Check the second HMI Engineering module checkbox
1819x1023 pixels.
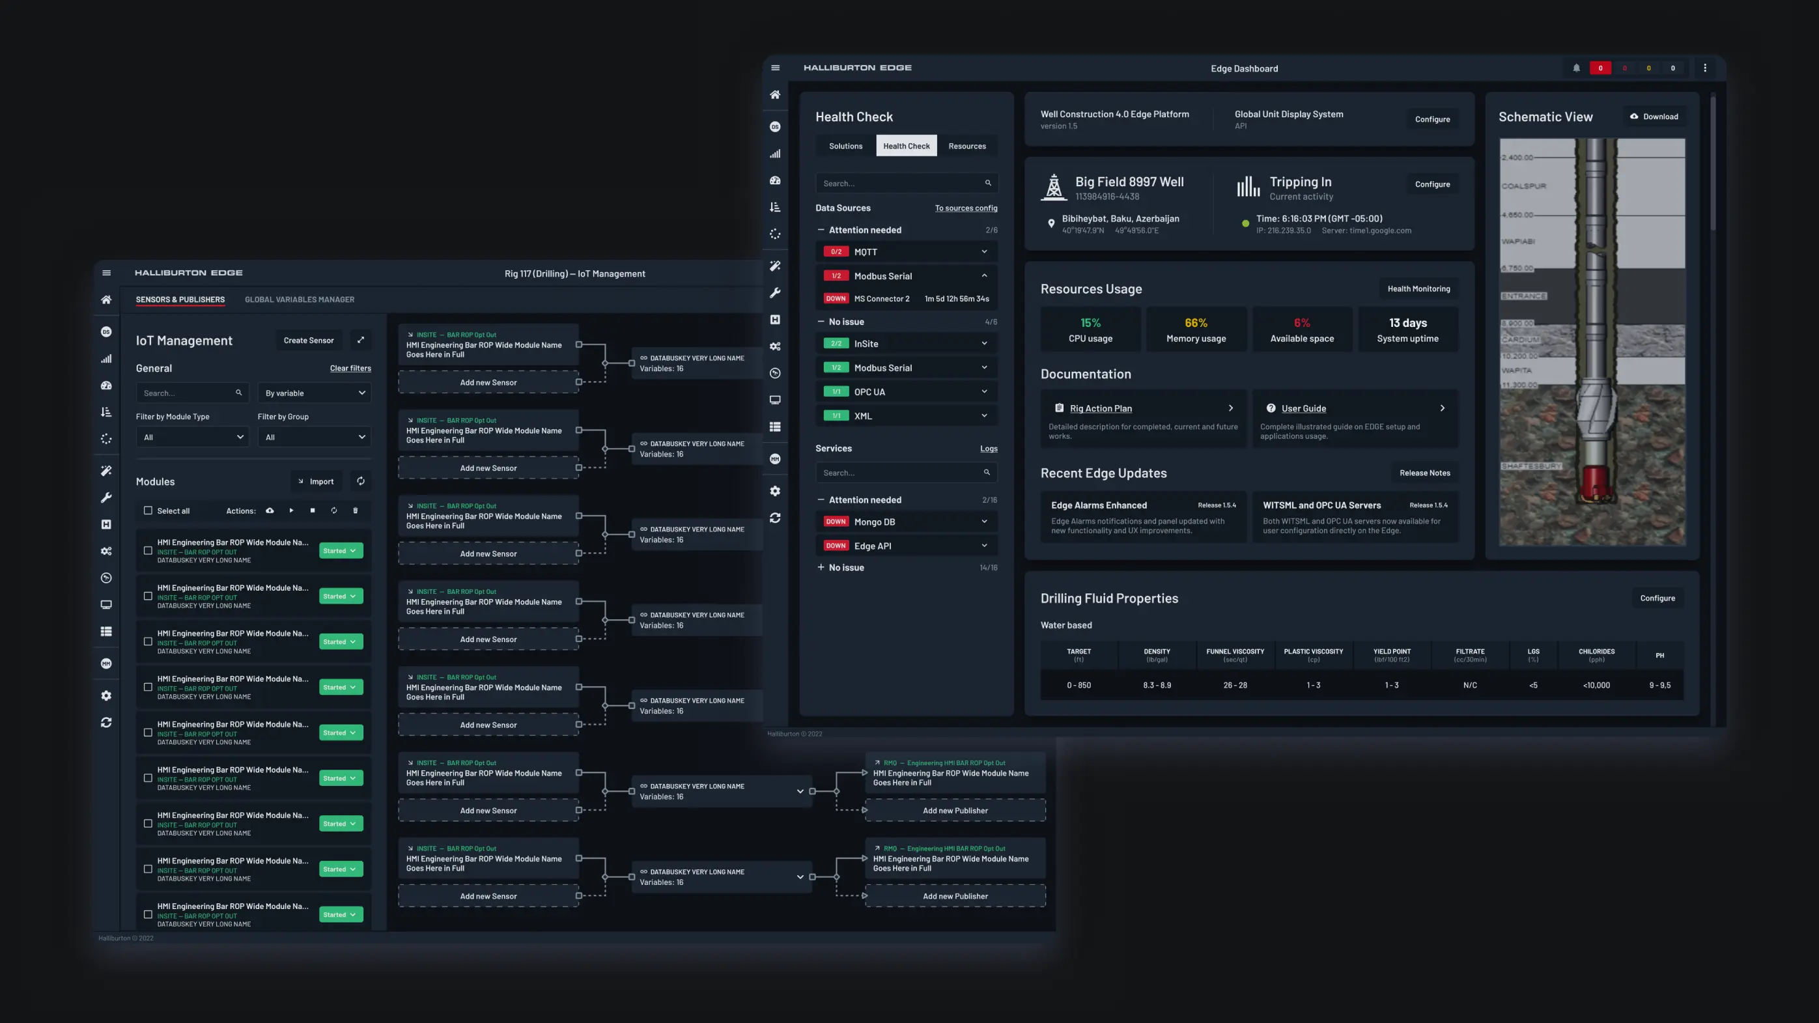tap(148, 595)
